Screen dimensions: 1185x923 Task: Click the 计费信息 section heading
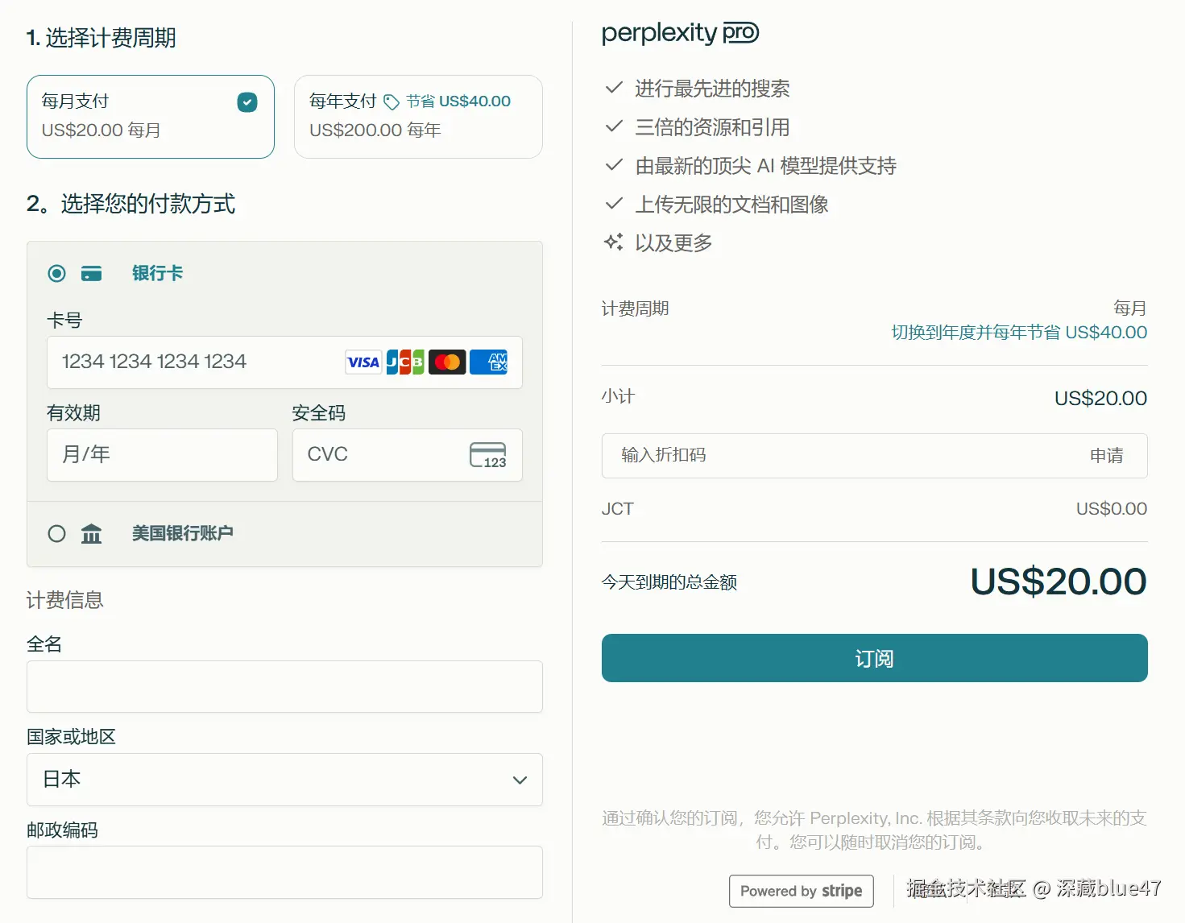(x=65, y=600)
